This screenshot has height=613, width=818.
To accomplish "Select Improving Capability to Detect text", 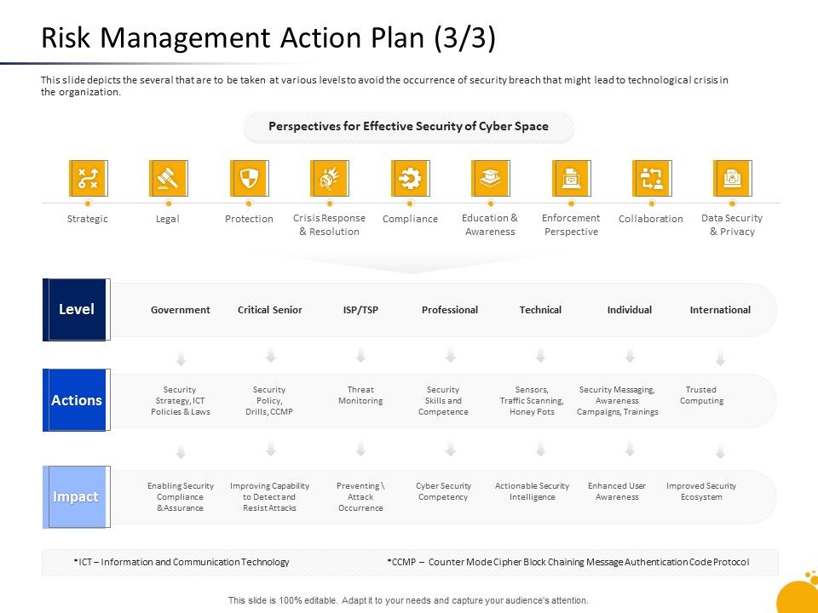I will pyautogui.click(x=270, y=496).
